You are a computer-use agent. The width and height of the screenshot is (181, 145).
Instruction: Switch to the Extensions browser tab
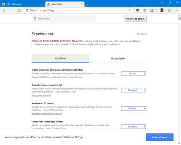(x=26, y=4)
